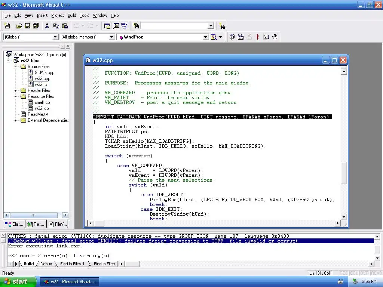This screenshot has height=287, width=383.
Task: Expand the External Dependencies folder
Action: (x=16, y=120)
